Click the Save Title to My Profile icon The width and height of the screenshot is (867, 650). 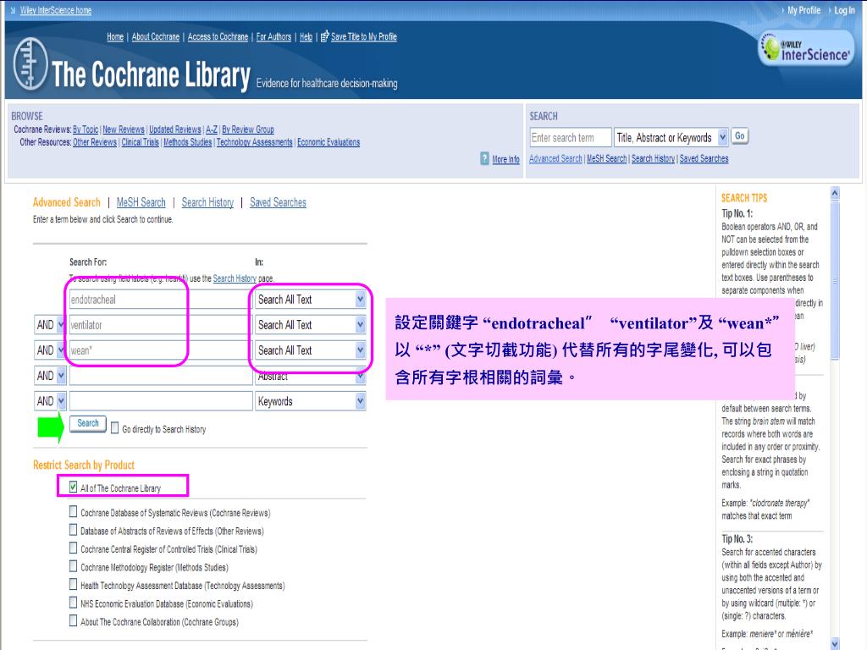(324, 36)
